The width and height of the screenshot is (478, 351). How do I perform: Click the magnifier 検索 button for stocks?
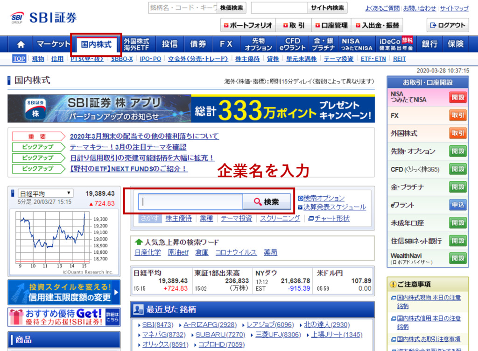tap(267, 202)
